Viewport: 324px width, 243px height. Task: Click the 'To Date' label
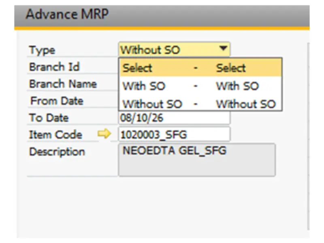[49, 118]
